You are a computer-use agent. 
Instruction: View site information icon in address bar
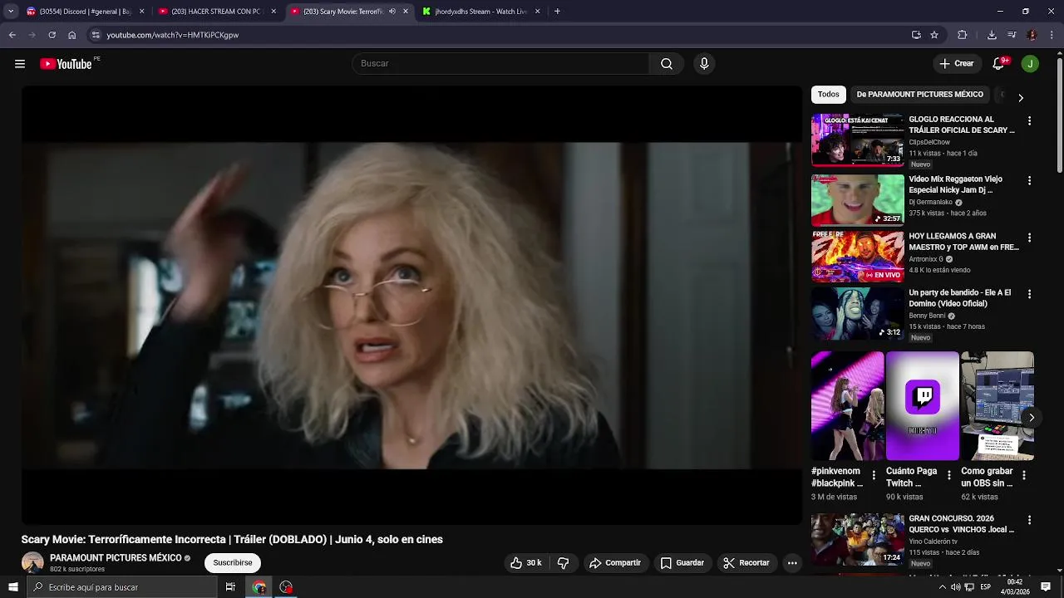coord(96,35)
